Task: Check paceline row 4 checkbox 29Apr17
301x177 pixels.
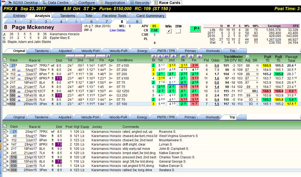Action: coord(5,78)
